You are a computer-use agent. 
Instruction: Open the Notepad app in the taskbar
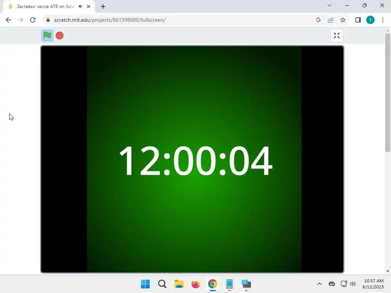click(229, 284)
